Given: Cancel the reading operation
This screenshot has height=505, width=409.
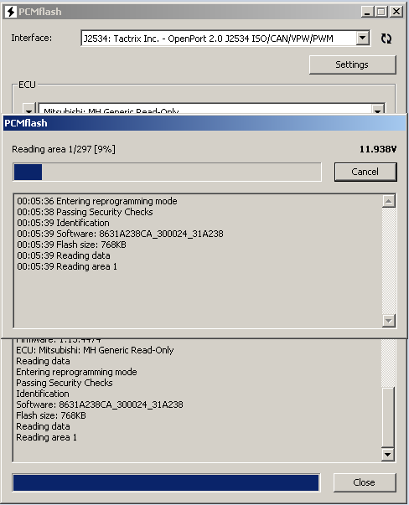Looking at the screenshot, I should tap(365, 172).
